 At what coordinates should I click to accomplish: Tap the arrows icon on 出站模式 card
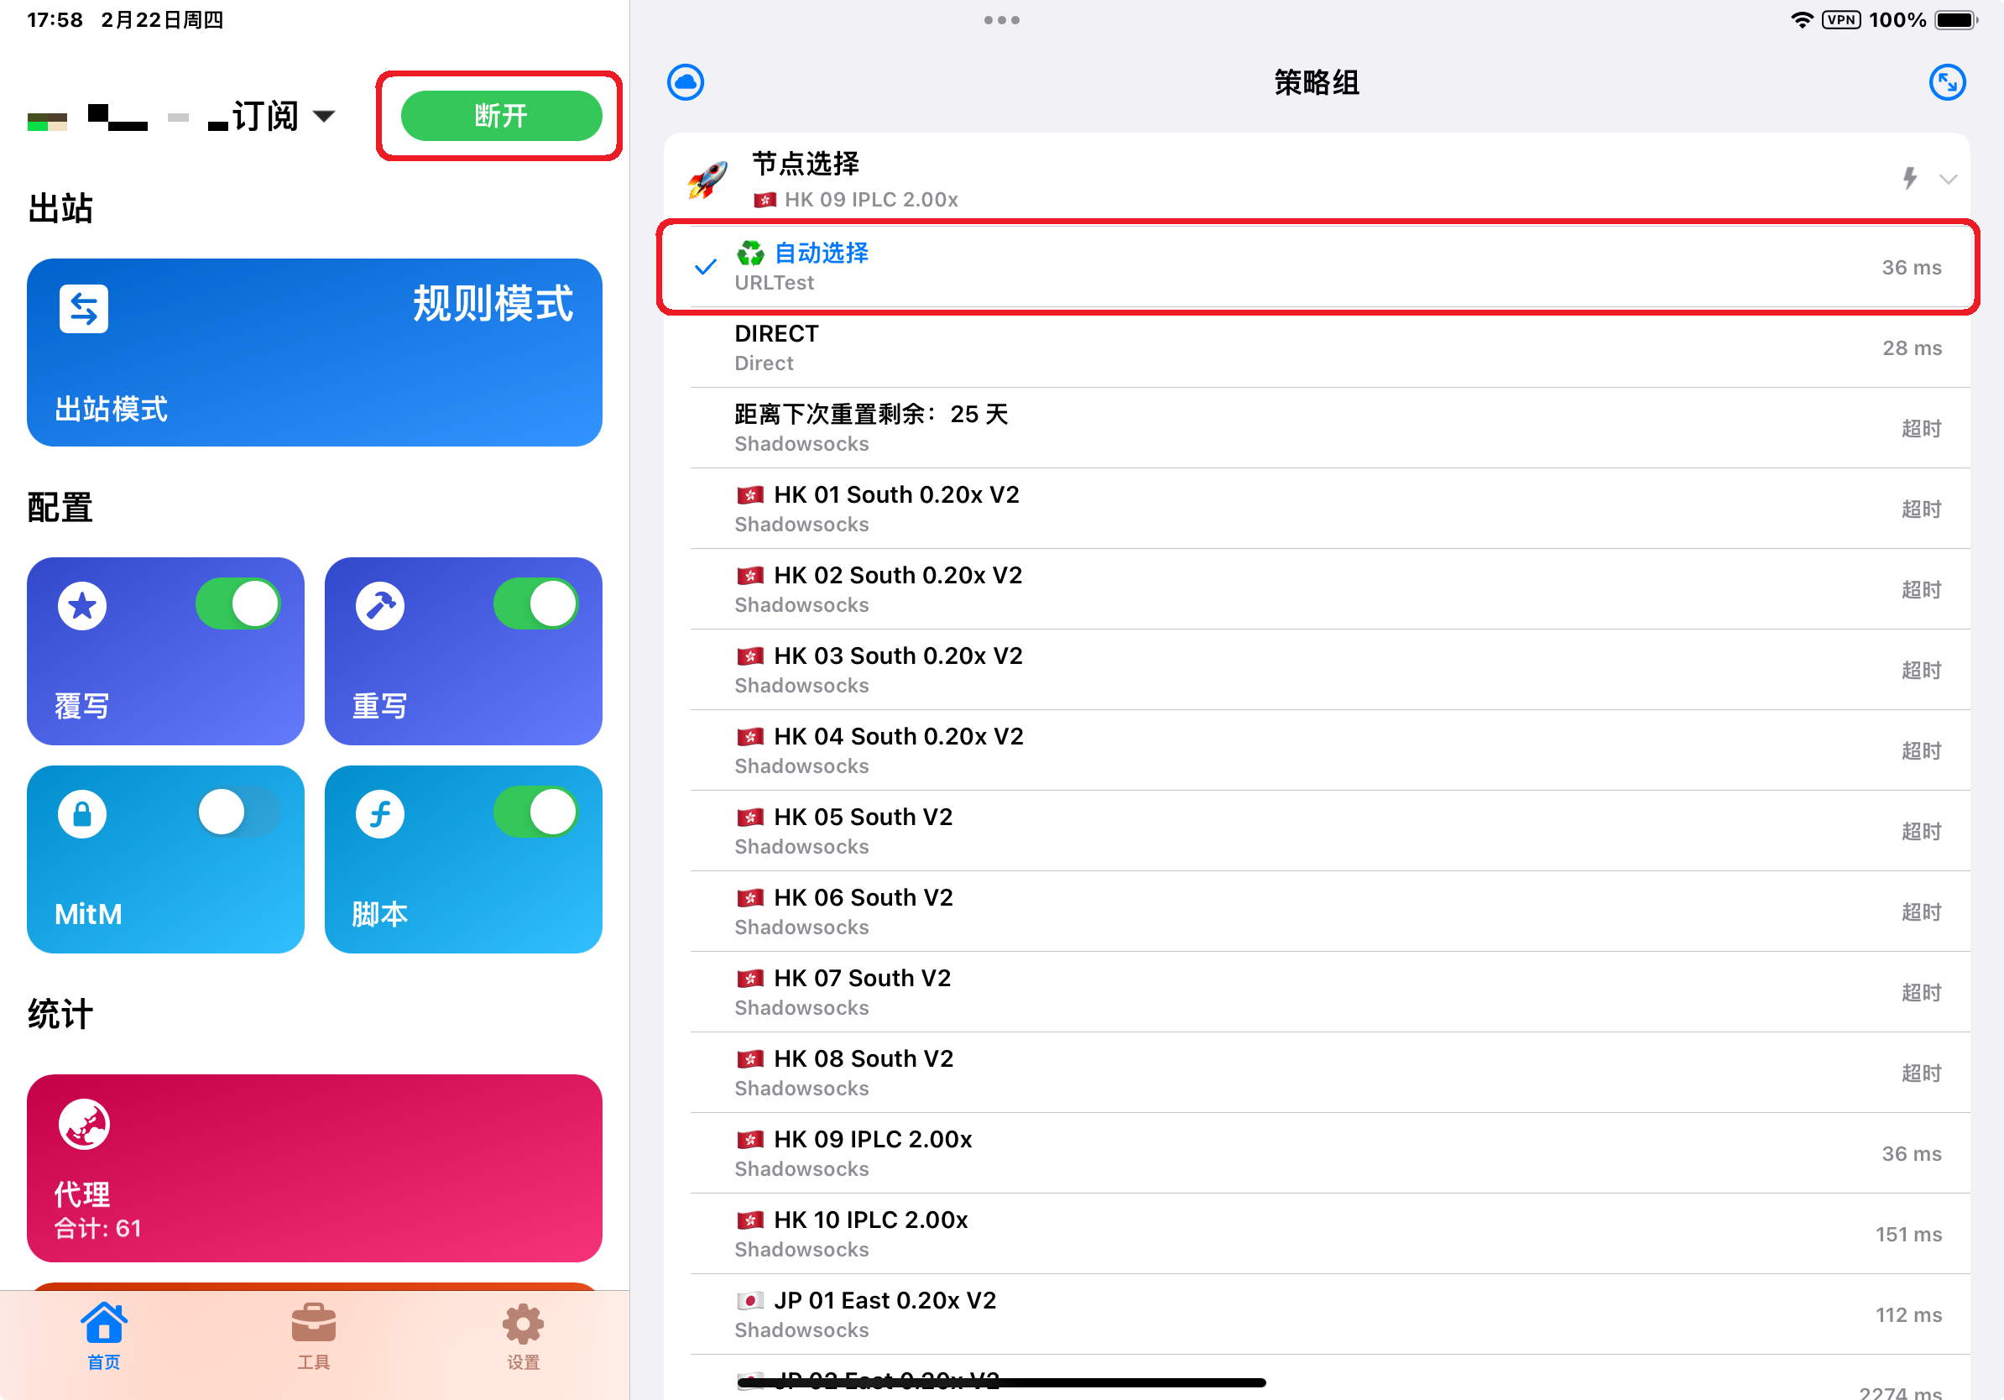[84, 308]
